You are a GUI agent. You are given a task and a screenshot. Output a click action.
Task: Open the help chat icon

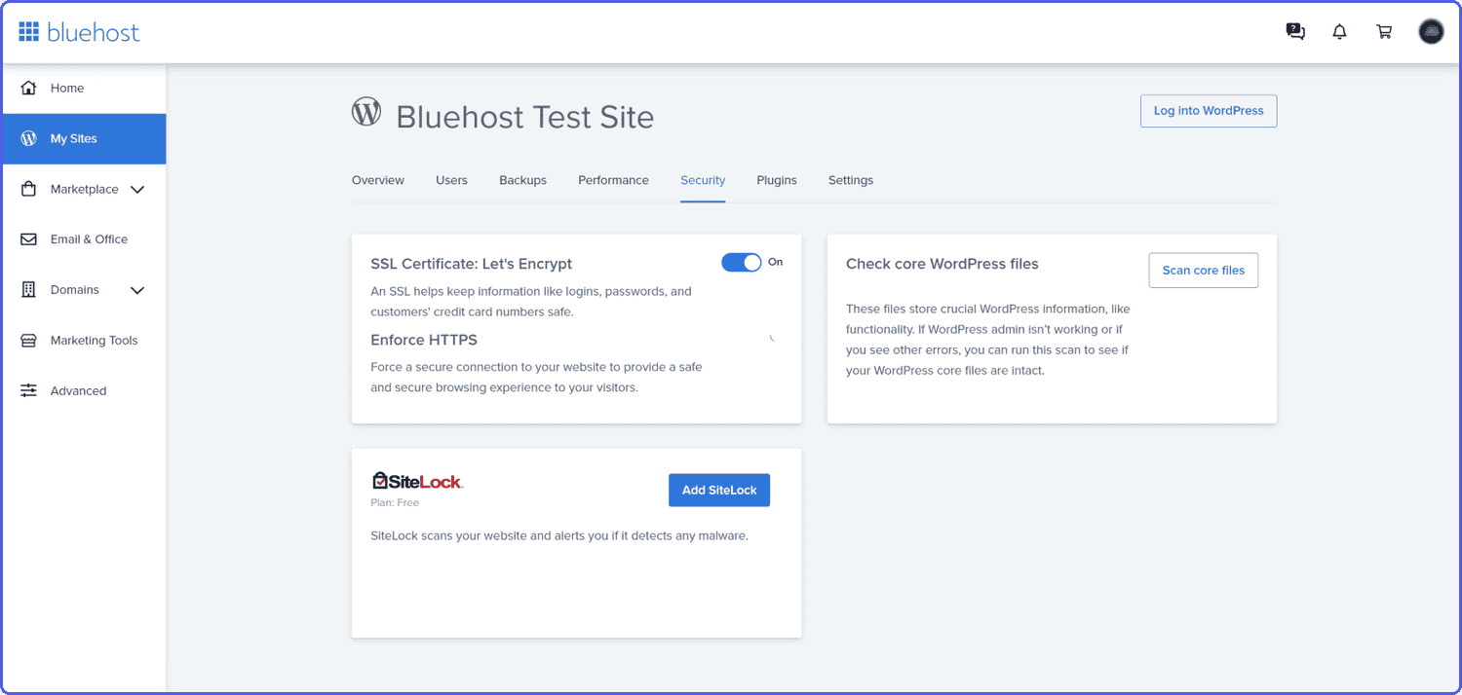click(x=1295, y=31)
